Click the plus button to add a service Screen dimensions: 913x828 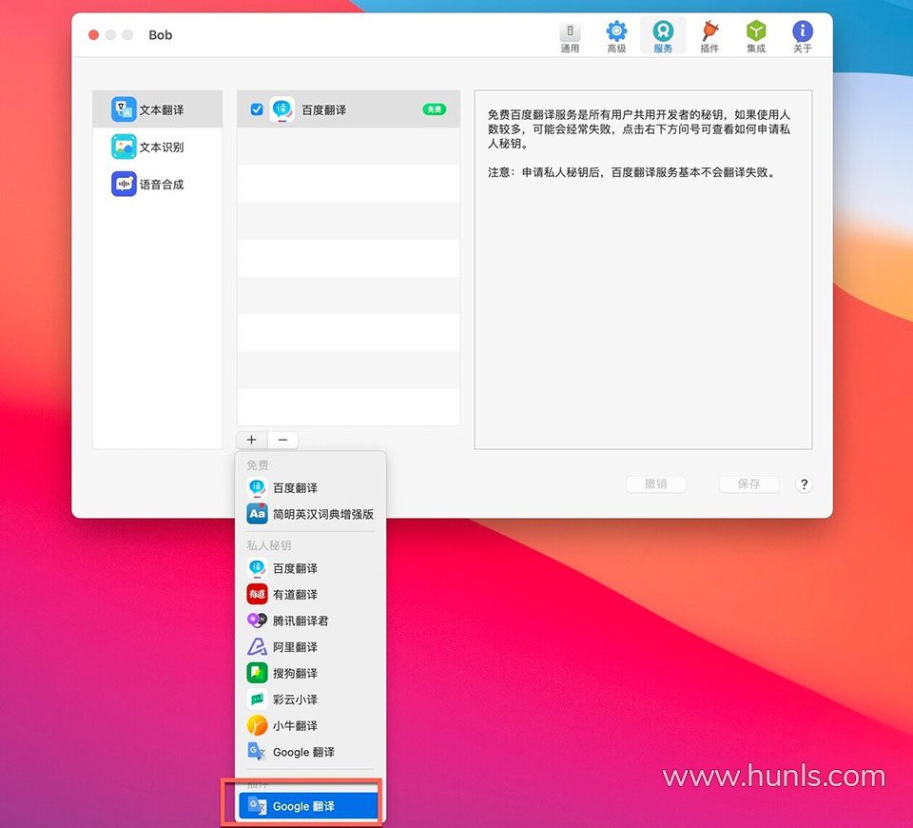(x=251, y=440)
